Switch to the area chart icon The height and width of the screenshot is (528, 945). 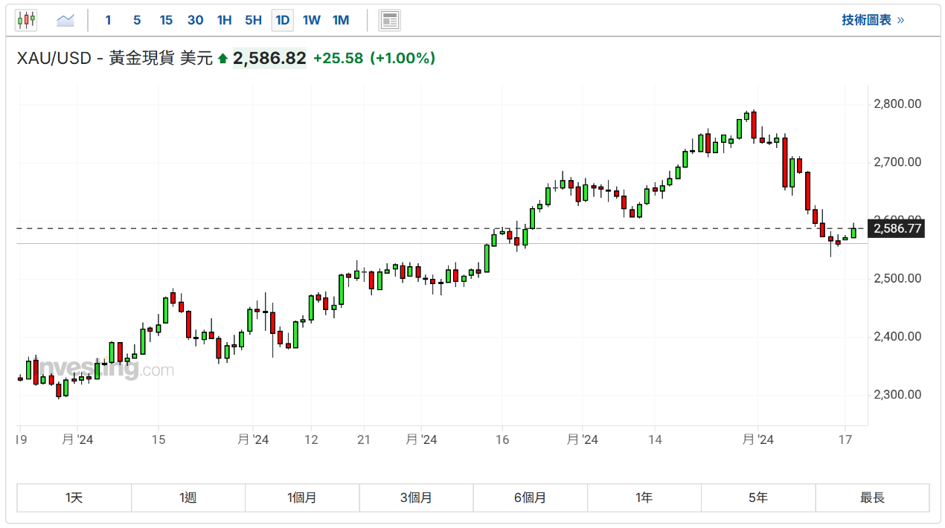coord(65,20)
